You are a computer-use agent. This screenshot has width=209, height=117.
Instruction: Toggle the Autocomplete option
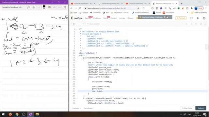tap(93, 24)
